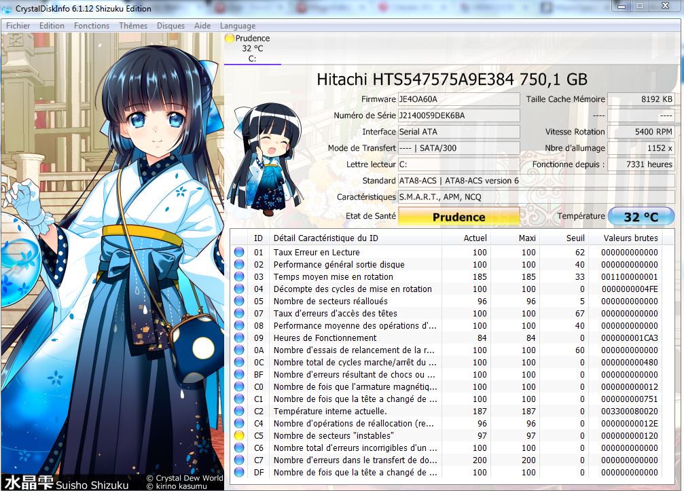The image size is (684, 491).
Task: Click the yellow status circle above the C: disk tab
Action: tap(230, 39)
